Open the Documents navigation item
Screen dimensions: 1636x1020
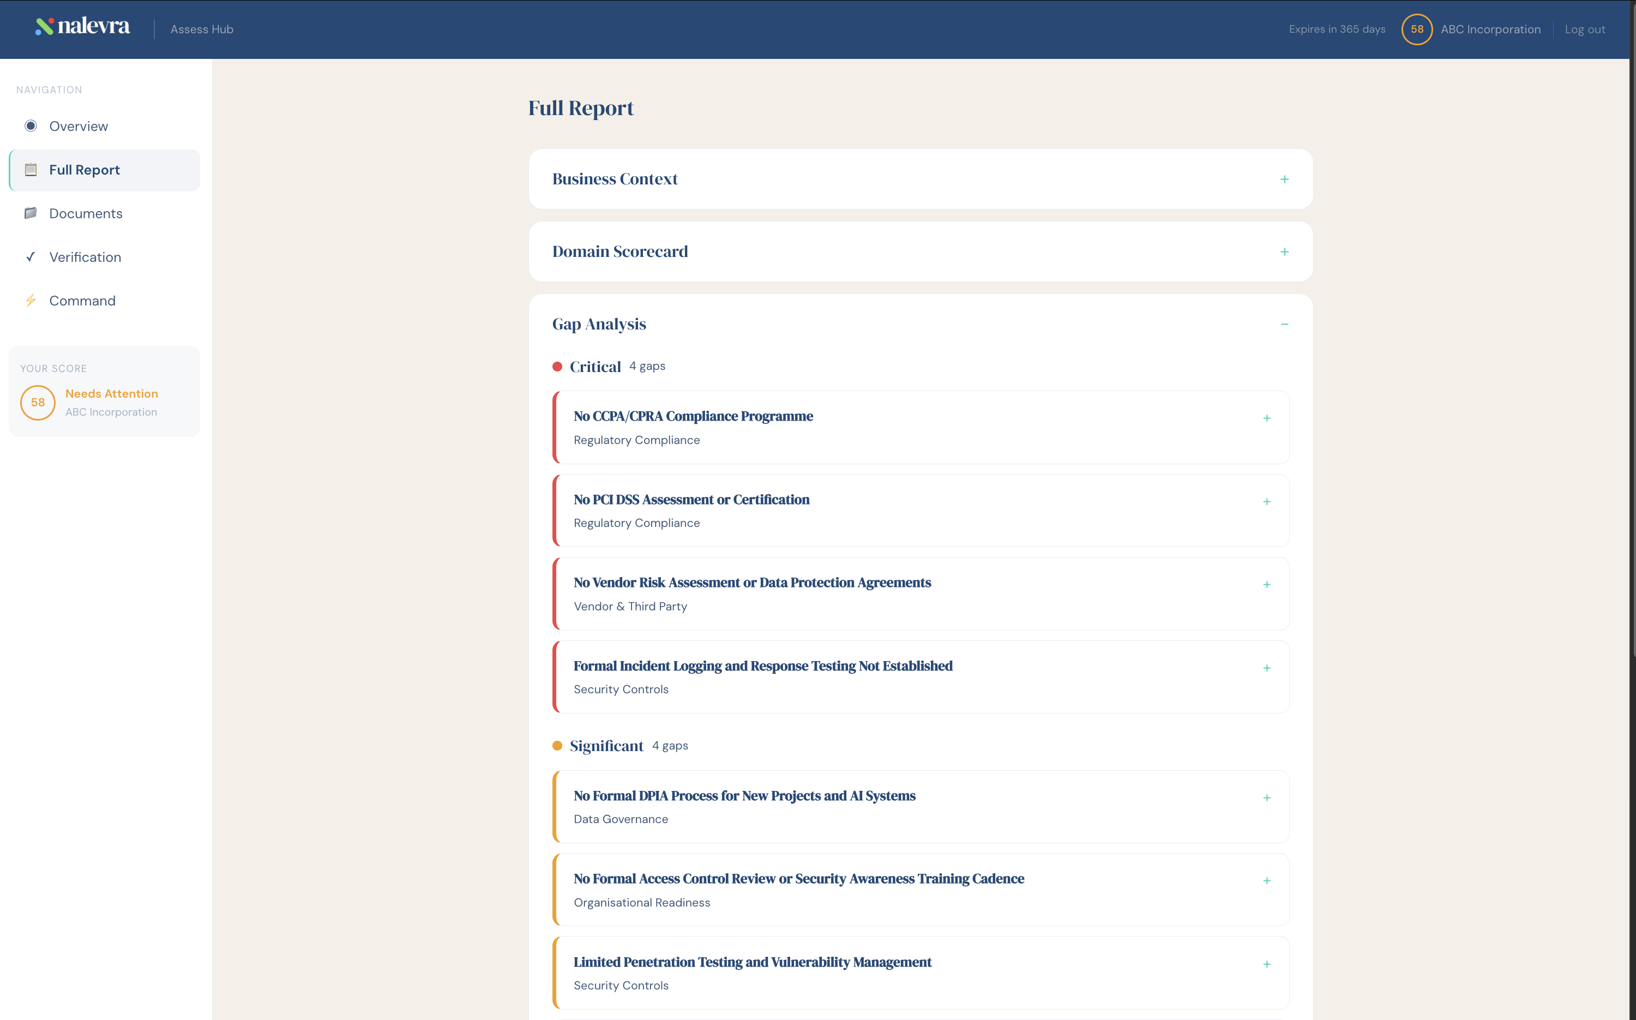(x=86, y=213)
